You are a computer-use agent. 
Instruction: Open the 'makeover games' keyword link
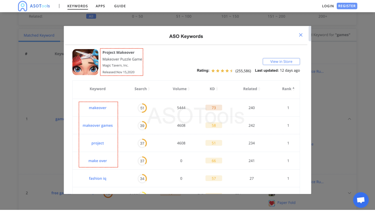coord(98,125)
